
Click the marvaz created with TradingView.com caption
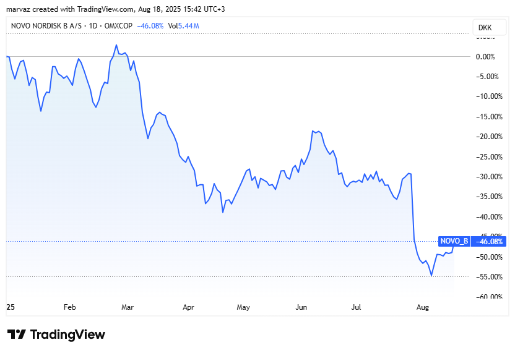(116, 9)
